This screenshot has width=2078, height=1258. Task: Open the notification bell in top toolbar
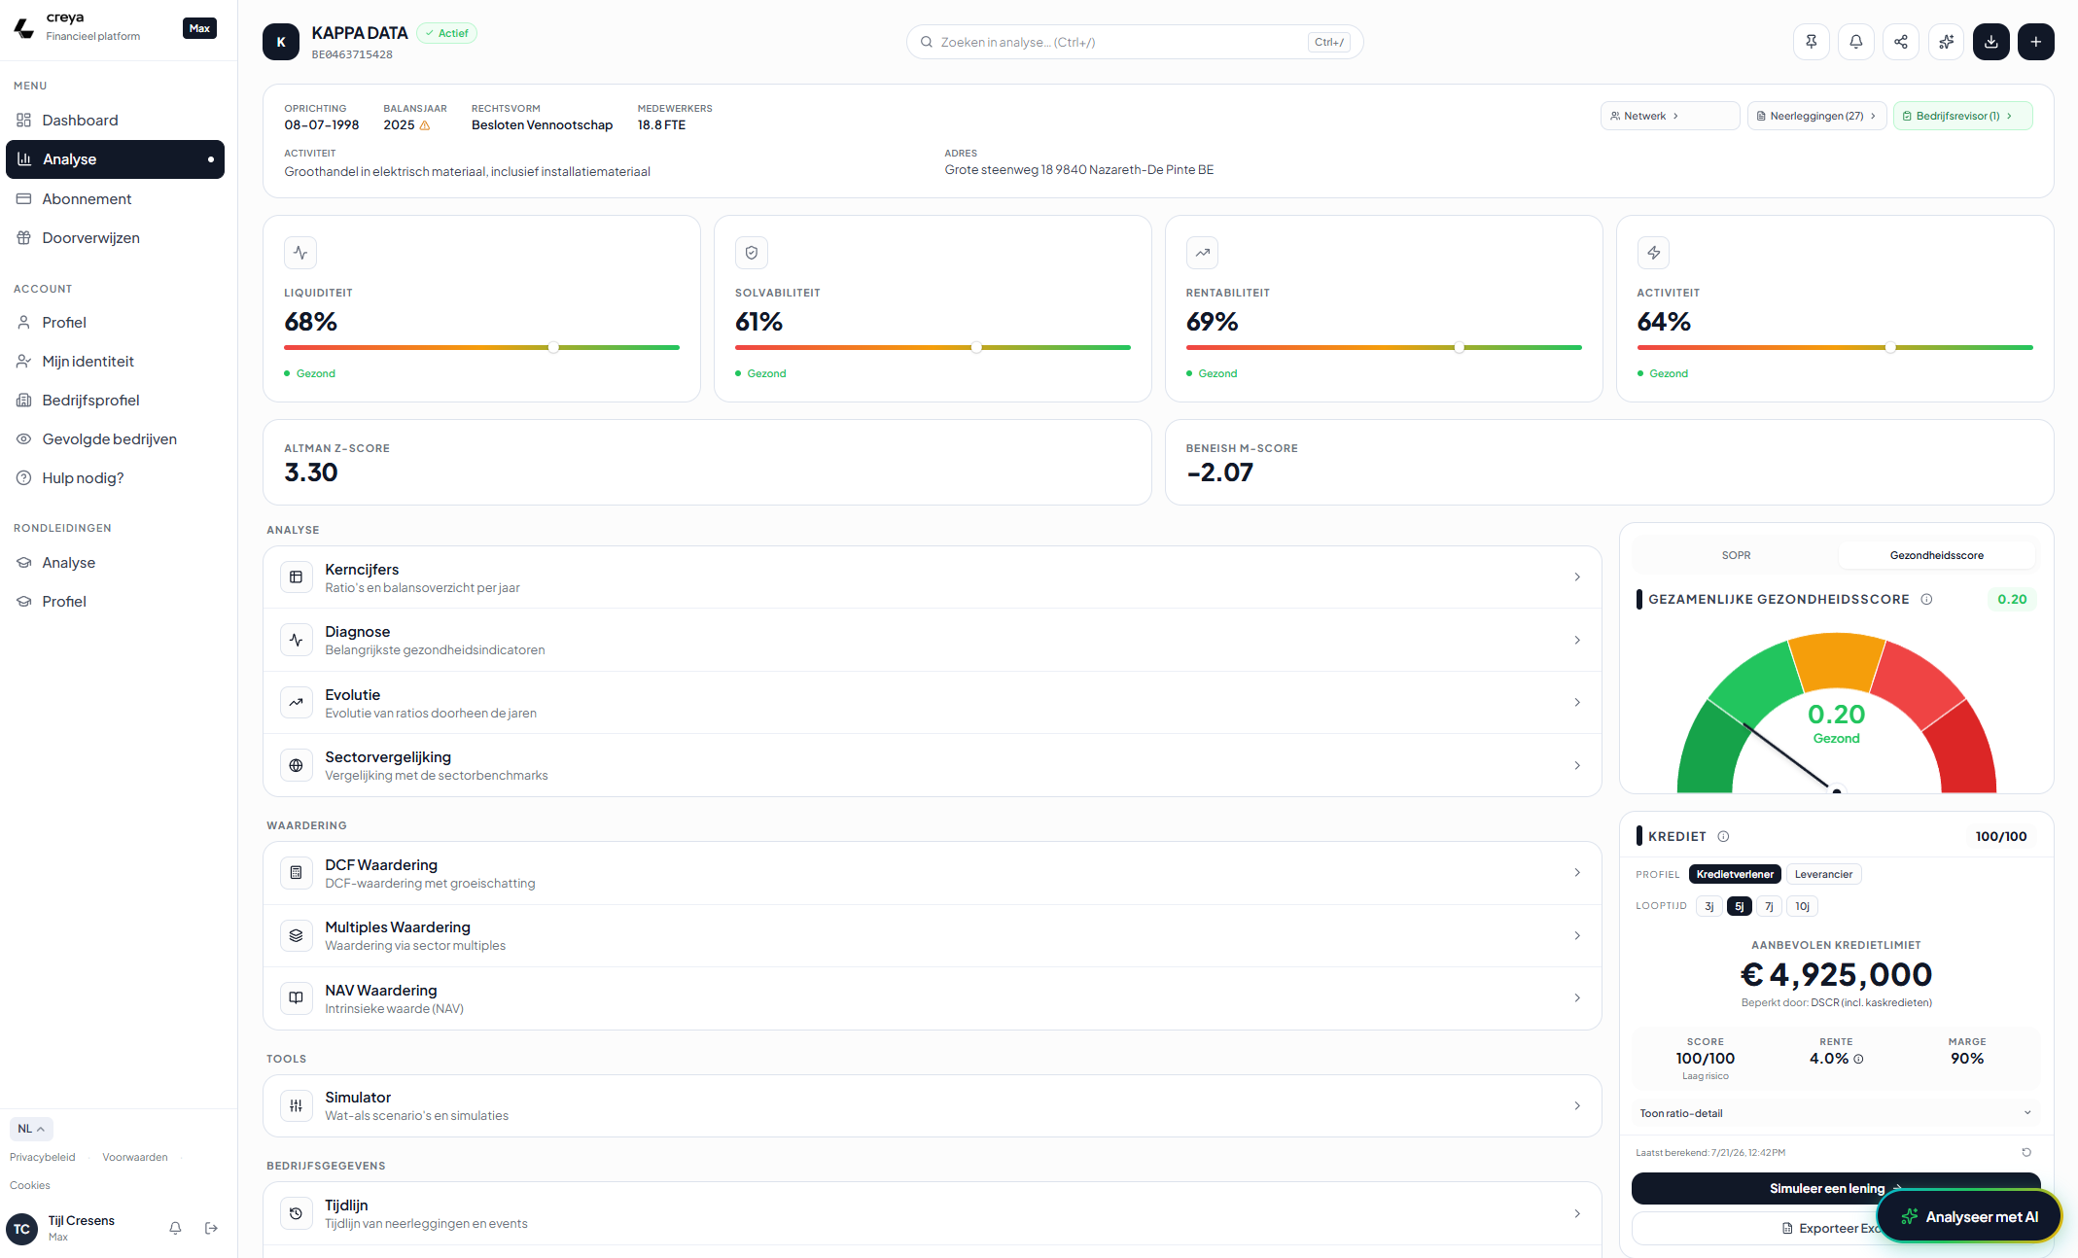(1855, 42)
